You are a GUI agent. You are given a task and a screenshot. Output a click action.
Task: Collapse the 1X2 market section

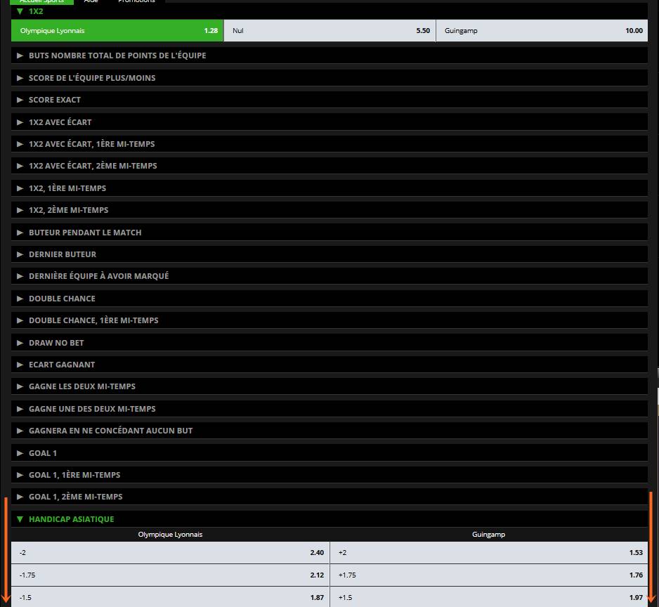tap(329, 11)
